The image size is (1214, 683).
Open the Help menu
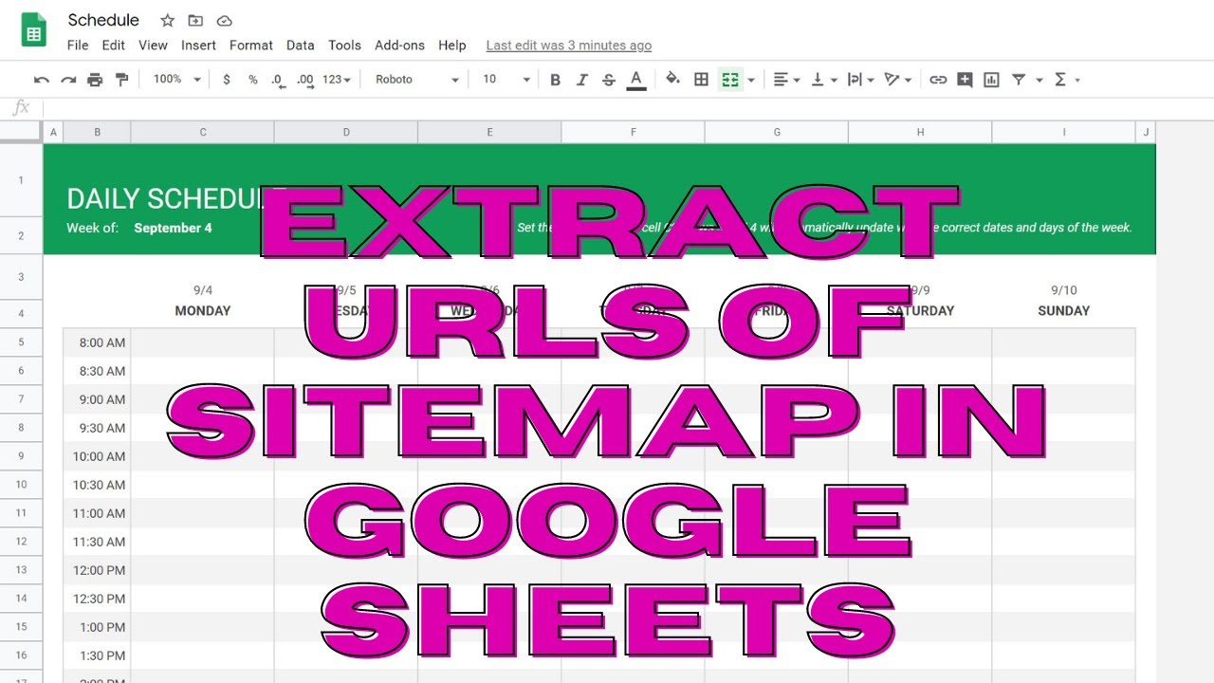click(452, 46)
